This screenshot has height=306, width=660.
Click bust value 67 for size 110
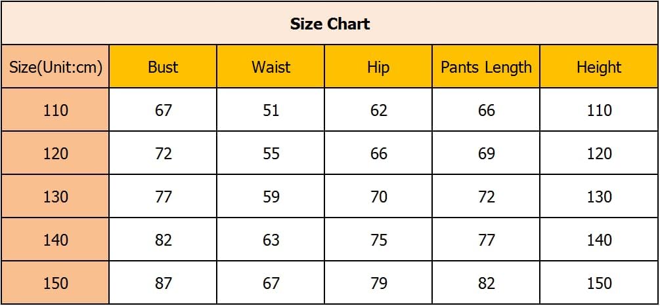pyautogui.click(x=163, y=110)
